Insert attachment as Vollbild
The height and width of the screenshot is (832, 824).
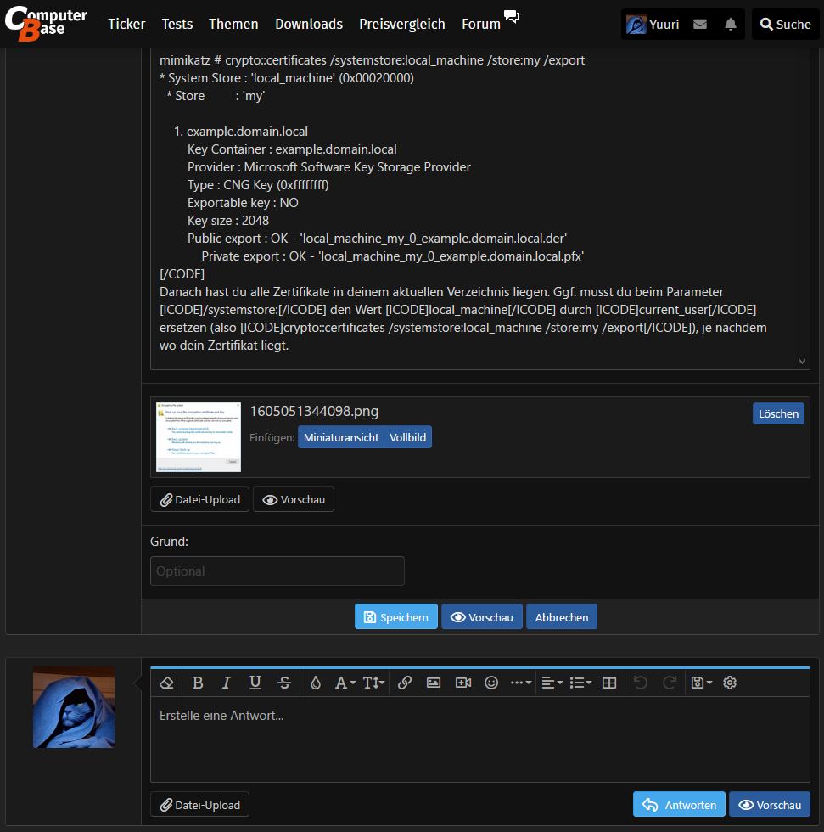[x=408, y=437]
